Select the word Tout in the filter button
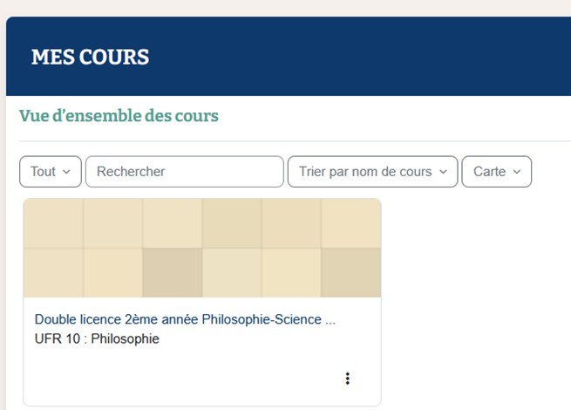The height and width of the screenshot is (410, 571). [x=43, y=172]
